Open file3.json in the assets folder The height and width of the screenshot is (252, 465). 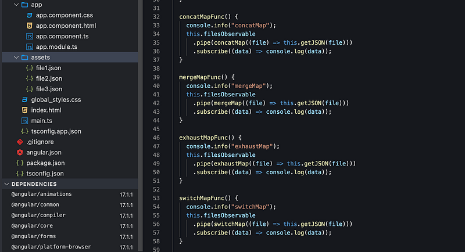[49, 89]
